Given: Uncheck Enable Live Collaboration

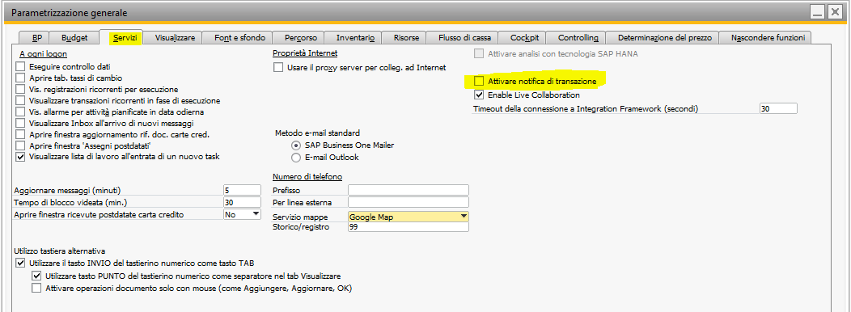Looking at the screenshot, I should pyautogui.click(x=479, y=95).
